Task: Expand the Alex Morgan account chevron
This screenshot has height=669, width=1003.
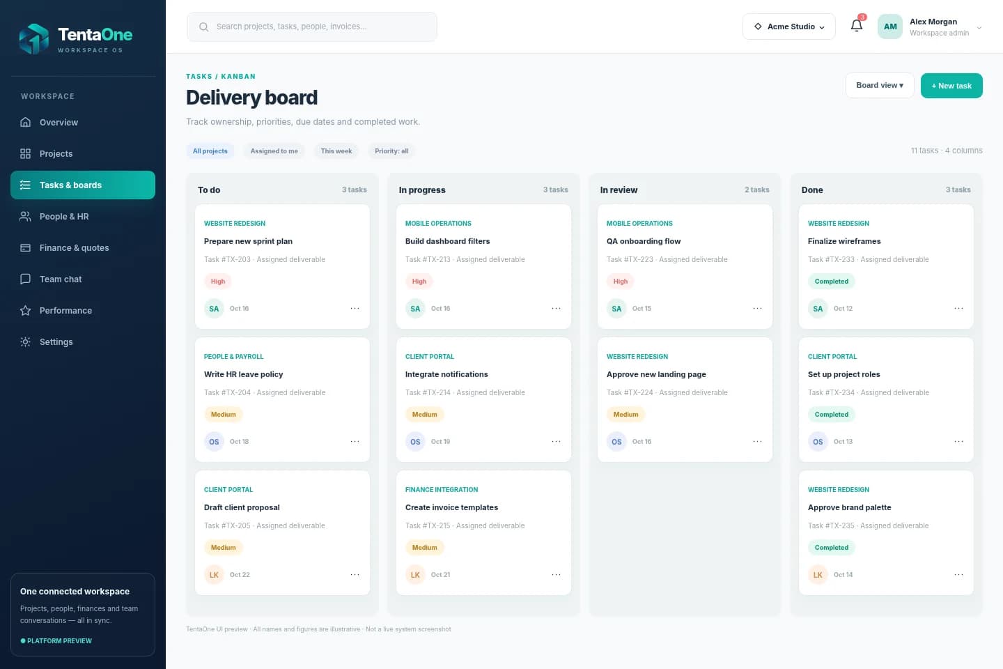Action: pos(979,28)
